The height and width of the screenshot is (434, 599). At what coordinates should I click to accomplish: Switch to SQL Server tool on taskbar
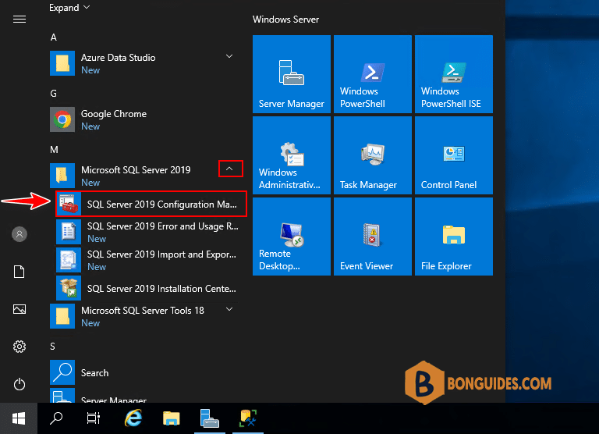pos(247,418)
